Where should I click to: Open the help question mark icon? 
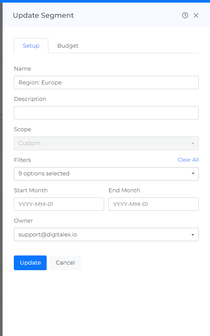tap(185, 16)
